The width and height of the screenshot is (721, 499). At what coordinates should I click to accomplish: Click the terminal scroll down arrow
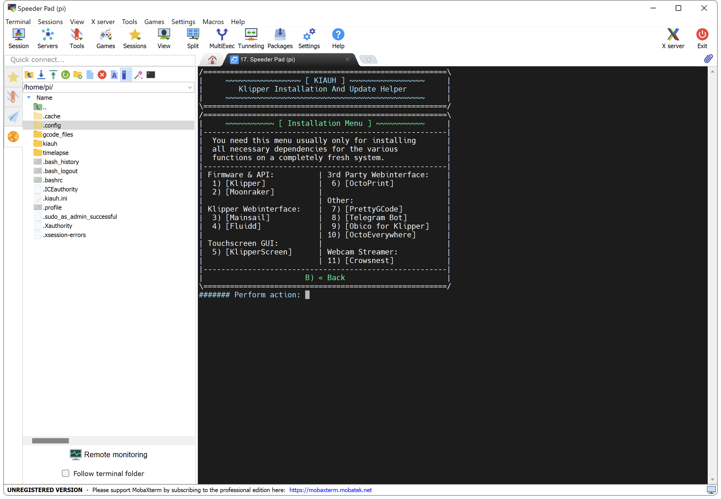pyautogui.click(x=712, y=480)
